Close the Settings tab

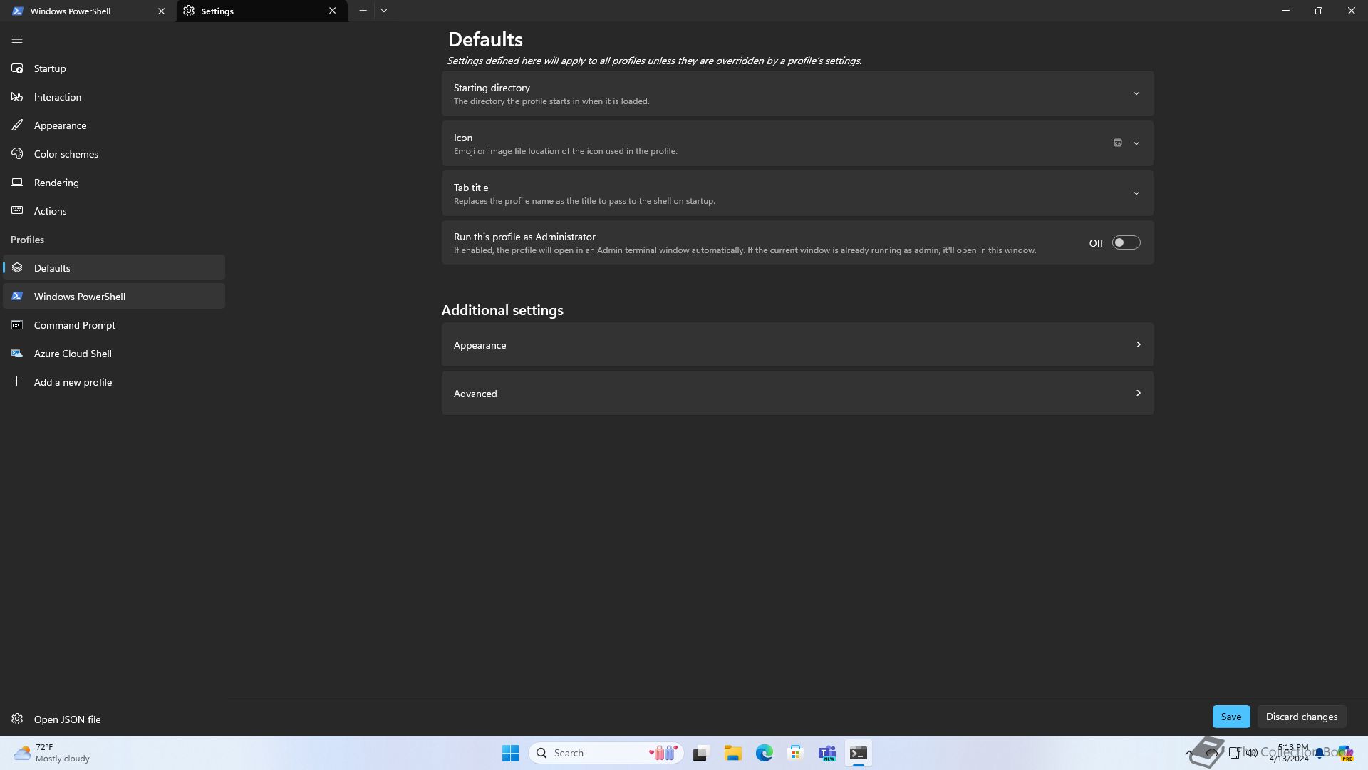coord(332,11)
